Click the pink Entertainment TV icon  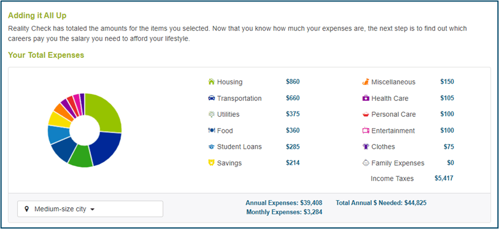point(366,130)
